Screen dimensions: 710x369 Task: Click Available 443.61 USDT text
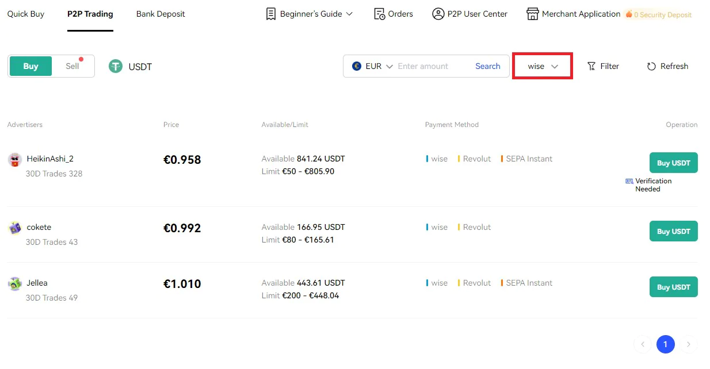pos(303,283)
